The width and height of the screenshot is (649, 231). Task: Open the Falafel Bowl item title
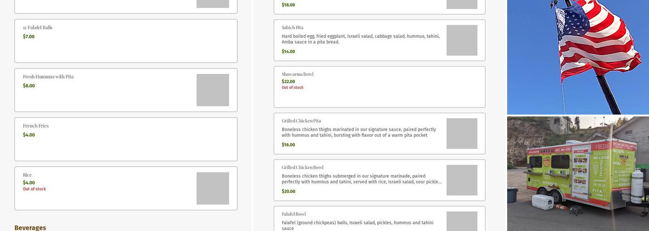click(x=294, y=214)
